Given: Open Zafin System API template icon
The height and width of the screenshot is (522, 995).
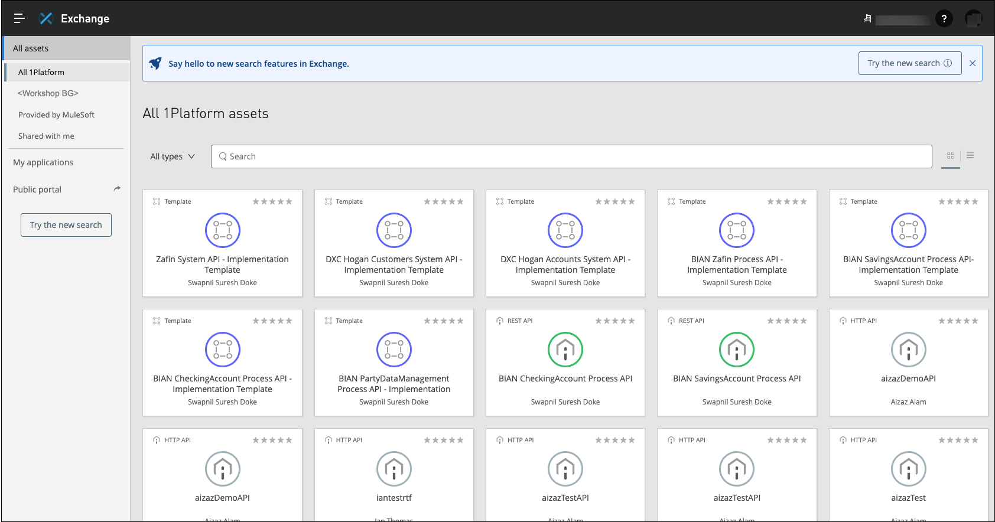Looking at the screenshot, I should pyautogui.click(x=223, y=230).
